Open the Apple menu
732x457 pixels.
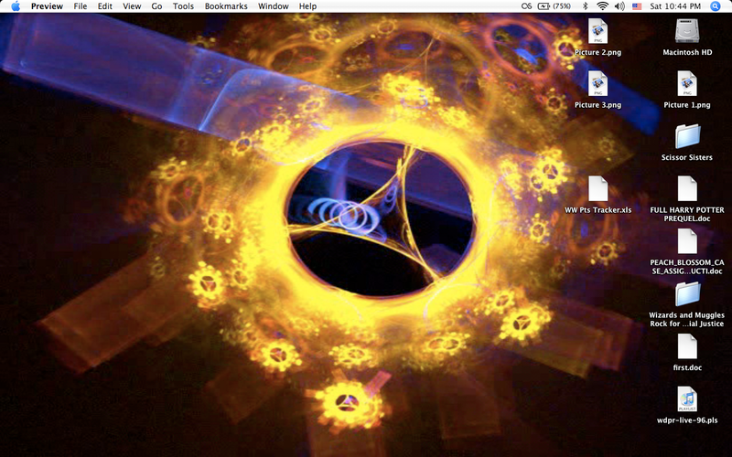click(x=16, y=6)
